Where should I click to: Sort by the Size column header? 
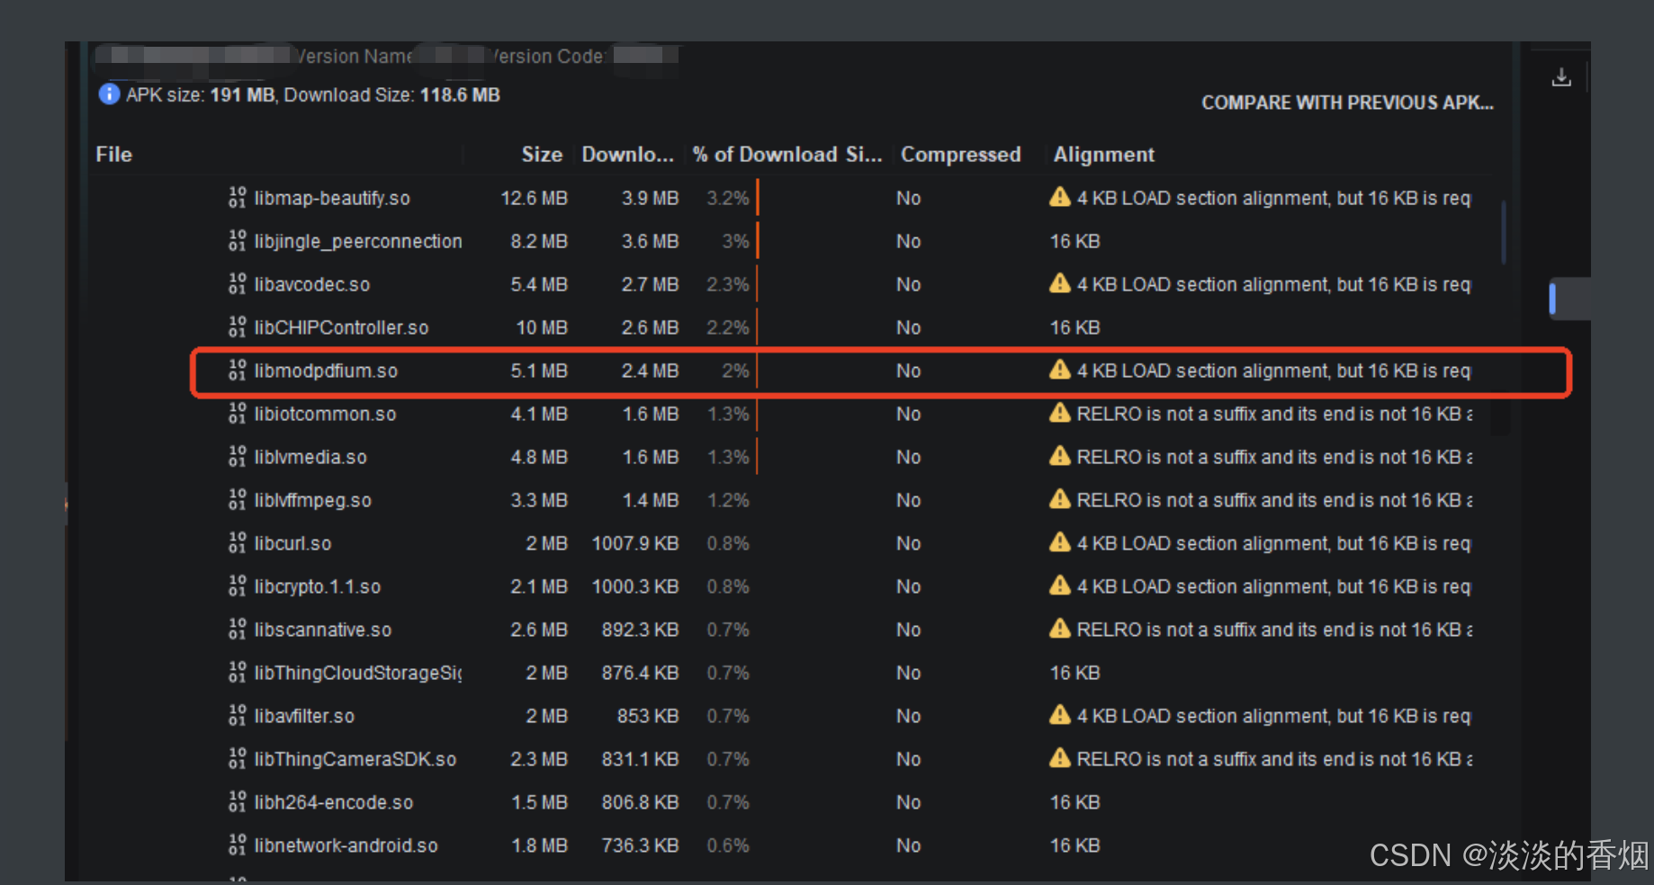click(542, 155)
